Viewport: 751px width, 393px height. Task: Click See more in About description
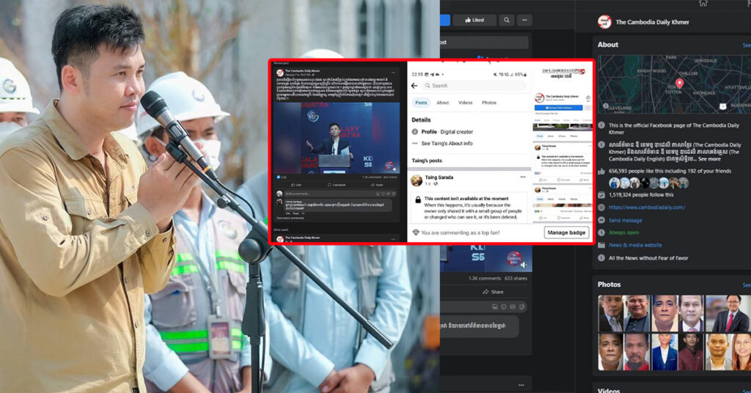pyautogui.click(x=709, y=159)
